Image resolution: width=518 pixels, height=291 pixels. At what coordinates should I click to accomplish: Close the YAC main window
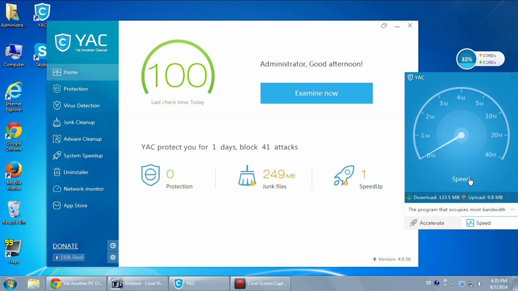[x=410, y=25]
